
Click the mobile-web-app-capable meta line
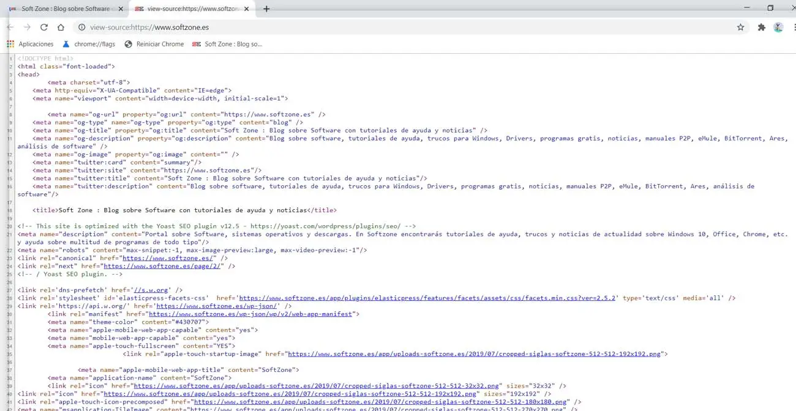click(x=141, y=338)
